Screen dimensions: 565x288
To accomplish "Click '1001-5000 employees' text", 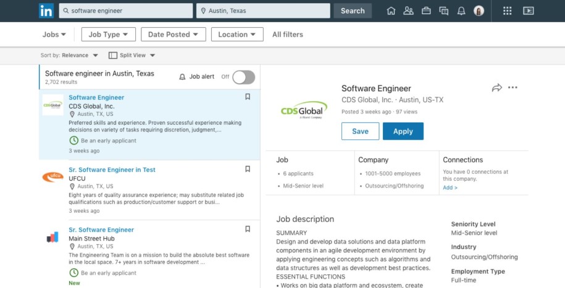I will [393, 173].
